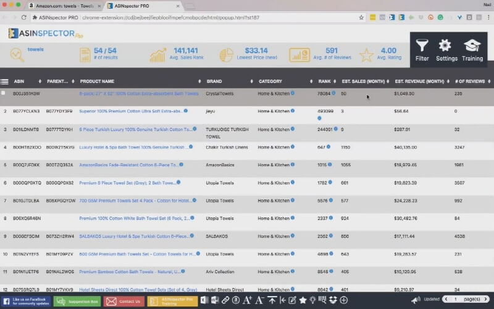The width and height of the screenshot is (494, 309).
Task: Click the 'towels' search keyword label
Action: (x=36, y=49)
